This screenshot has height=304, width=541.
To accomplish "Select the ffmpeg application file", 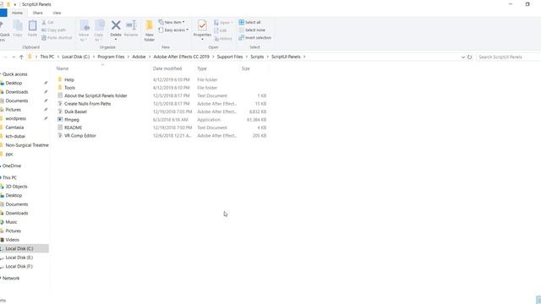I will tap(72, 120).
